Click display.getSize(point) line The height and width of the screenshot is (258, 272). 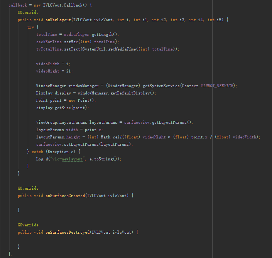click(63, 108)
